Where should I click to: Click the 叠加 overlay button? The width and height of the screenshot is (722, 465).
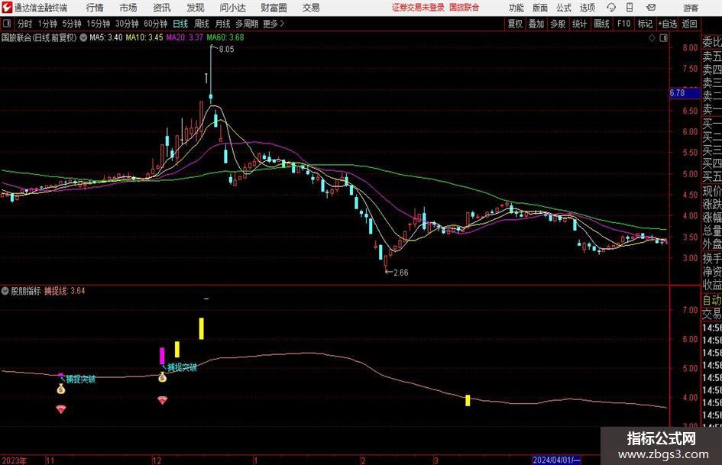pos(536,24)
